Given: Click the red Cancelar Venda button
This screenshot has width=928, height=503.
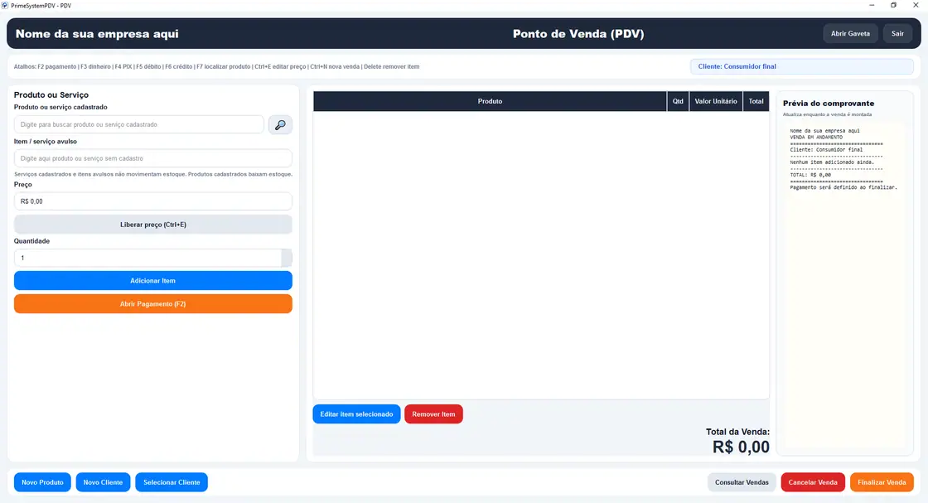Looking at the screenshot, I should (x=813, y=482).
